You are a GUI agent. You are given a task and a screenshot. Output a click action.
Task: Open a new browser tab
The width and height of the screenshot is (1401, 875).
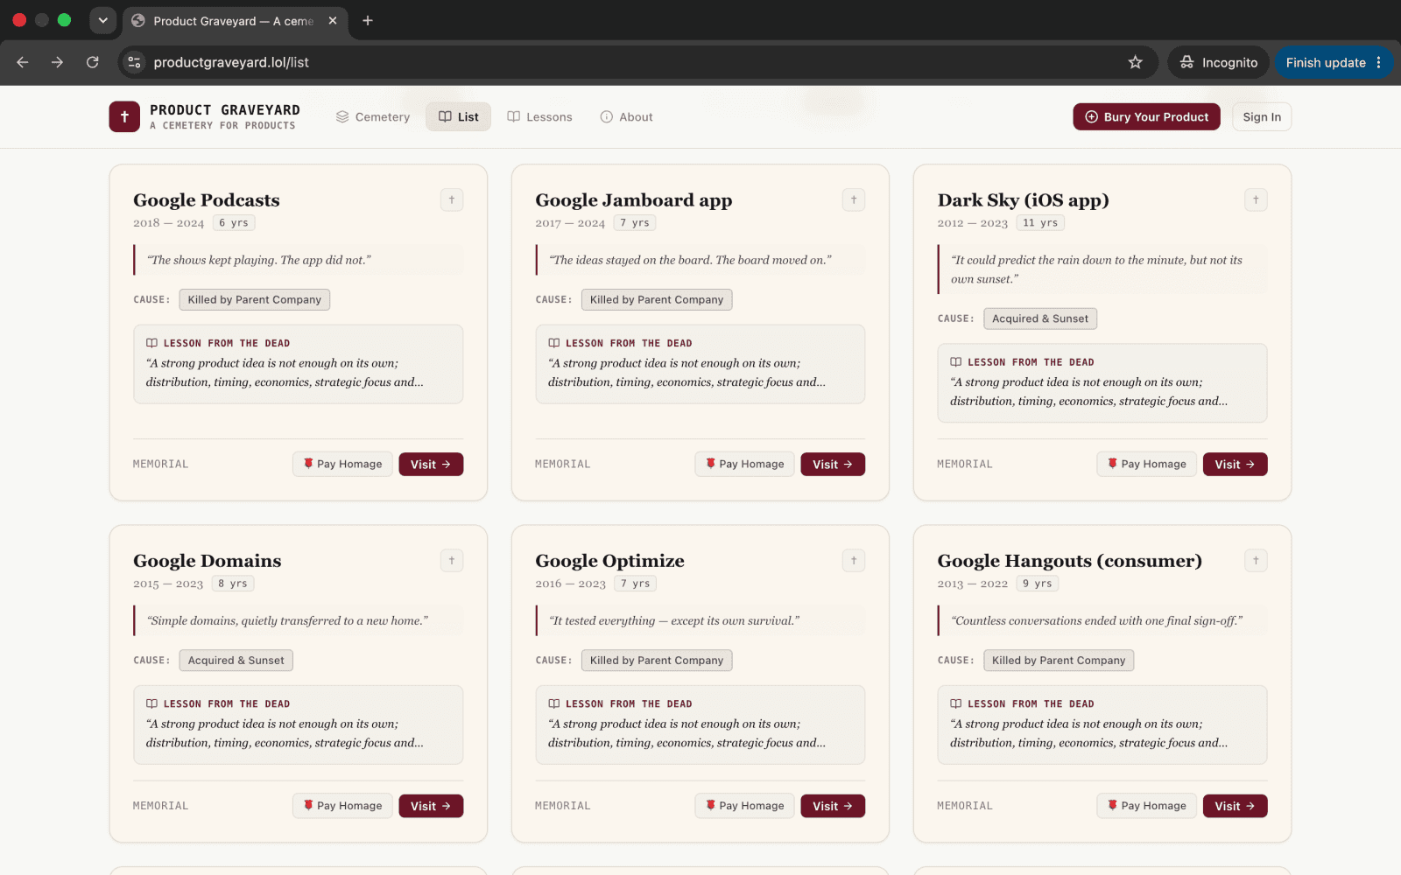click(368, 20)
